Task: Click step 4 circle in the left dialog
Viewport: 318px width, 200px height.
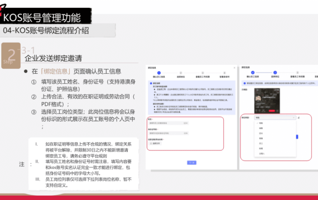Action: pos(224,73)
